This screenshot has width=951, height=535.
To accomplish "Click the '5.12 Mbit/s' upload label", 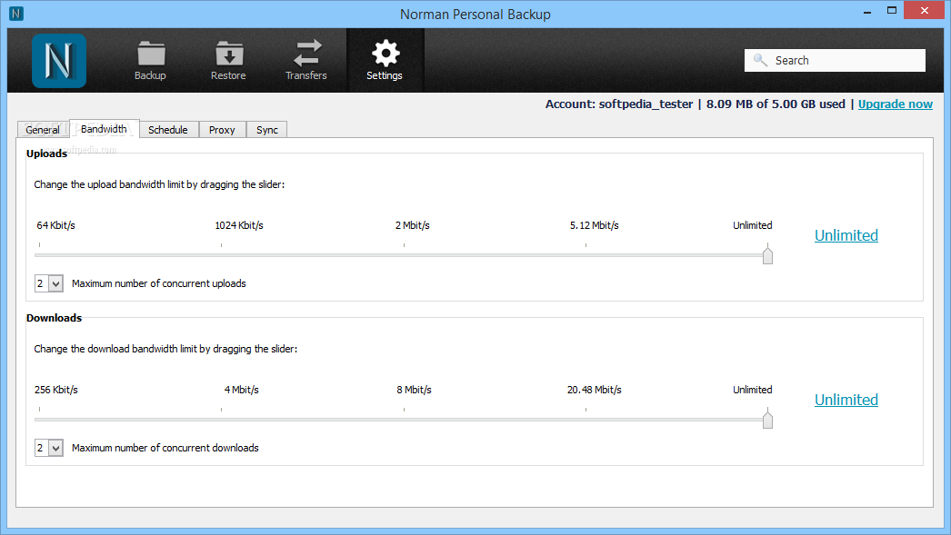I will pos(595,225).
